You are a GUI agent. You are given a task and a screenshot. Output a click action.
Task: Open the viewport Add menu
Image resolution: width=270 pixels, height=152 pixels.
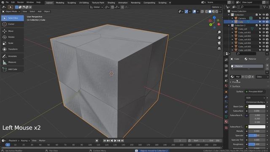pyautogui.click(x=40, y=11)
